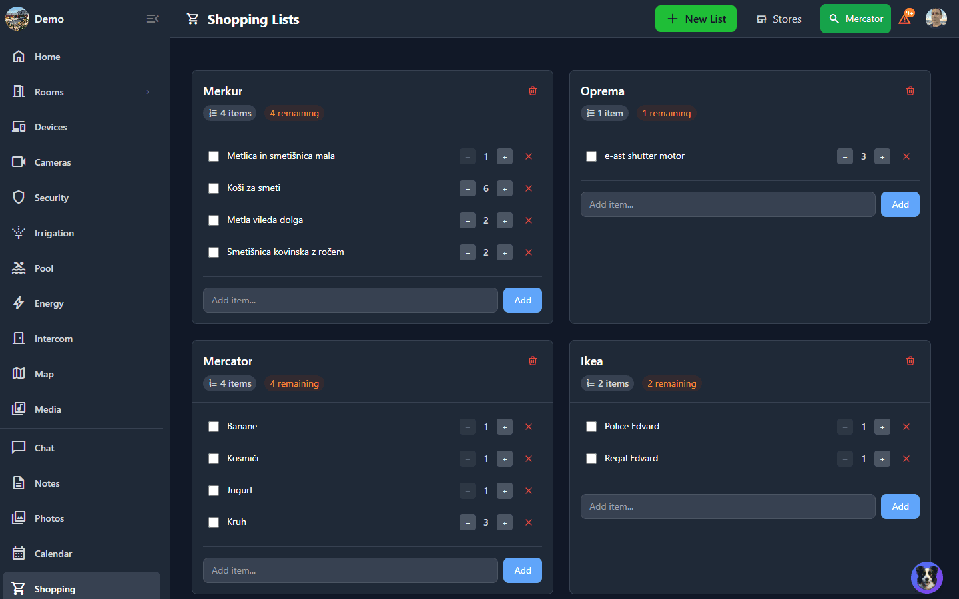Open the alerts warning icon
The height and width of the screenshot is (599, 959).
905,18
